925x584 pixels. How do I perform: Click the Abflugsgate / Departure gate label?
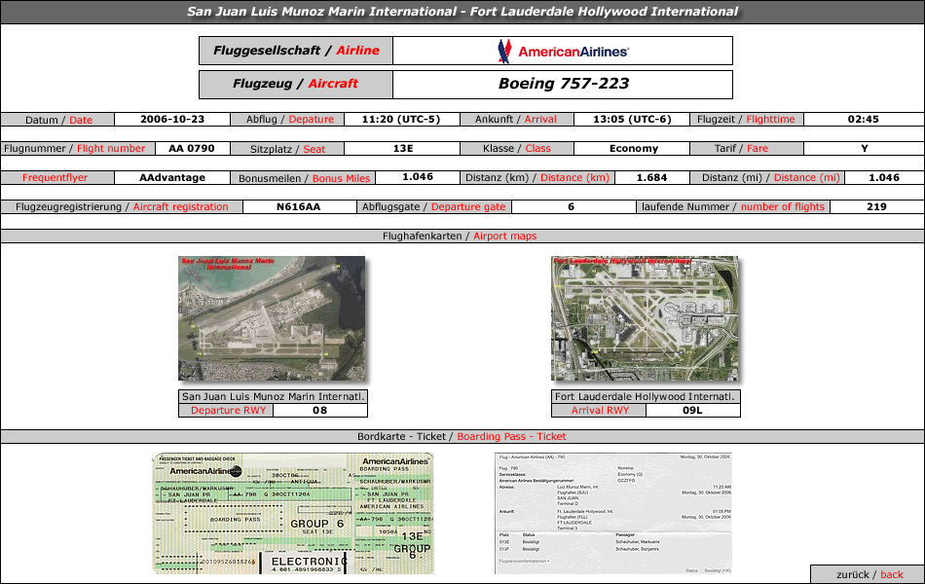click(x=433, y=207)
